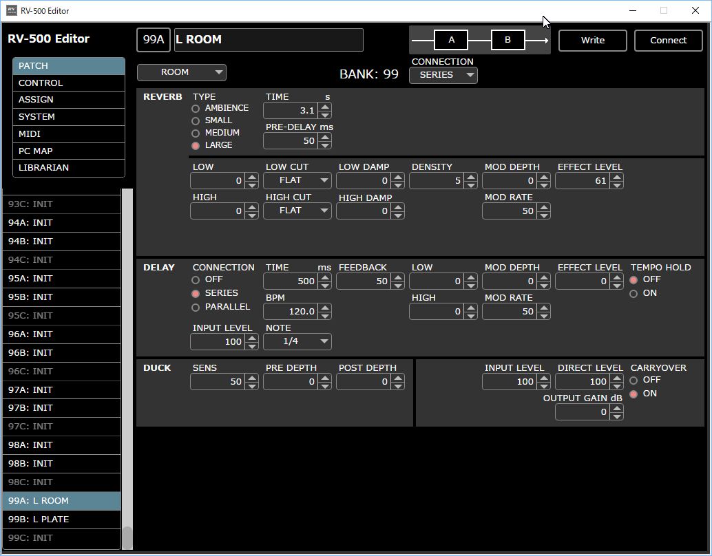Decrease delay BPM down arrow
Image resolution: width=712 pixels, height=556 pixels.
point(324,315)
